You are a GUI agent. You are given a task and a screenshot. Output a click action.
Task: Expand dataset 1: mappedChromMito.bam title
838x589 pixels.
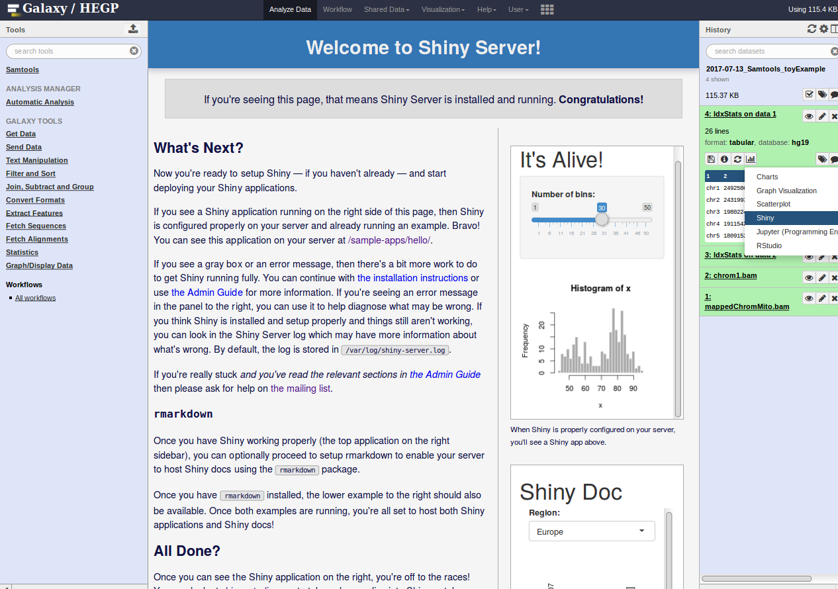pos(747,301)
